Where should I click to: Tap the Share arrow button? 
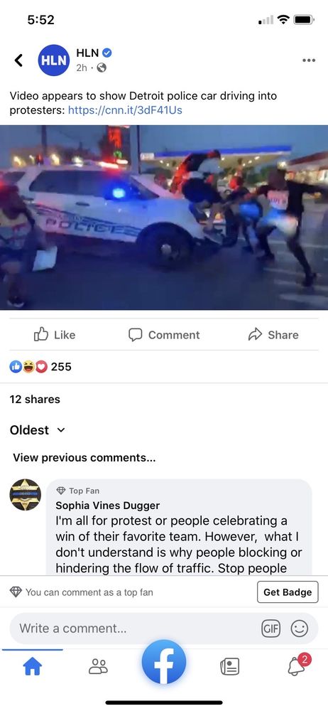tap(273, 335)
